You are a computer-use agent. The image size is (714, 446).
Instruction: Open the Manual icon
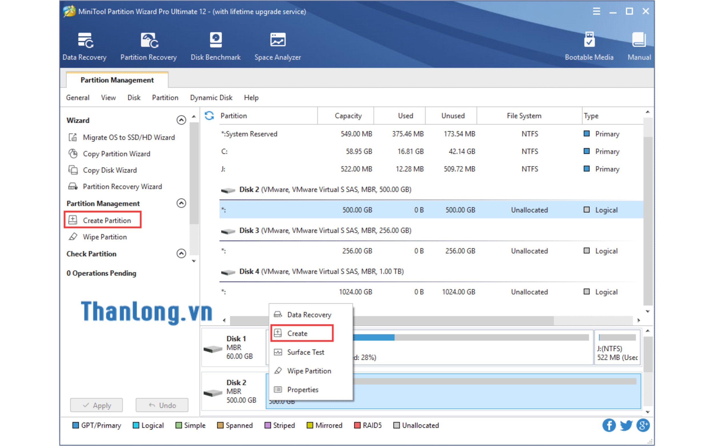639,46
